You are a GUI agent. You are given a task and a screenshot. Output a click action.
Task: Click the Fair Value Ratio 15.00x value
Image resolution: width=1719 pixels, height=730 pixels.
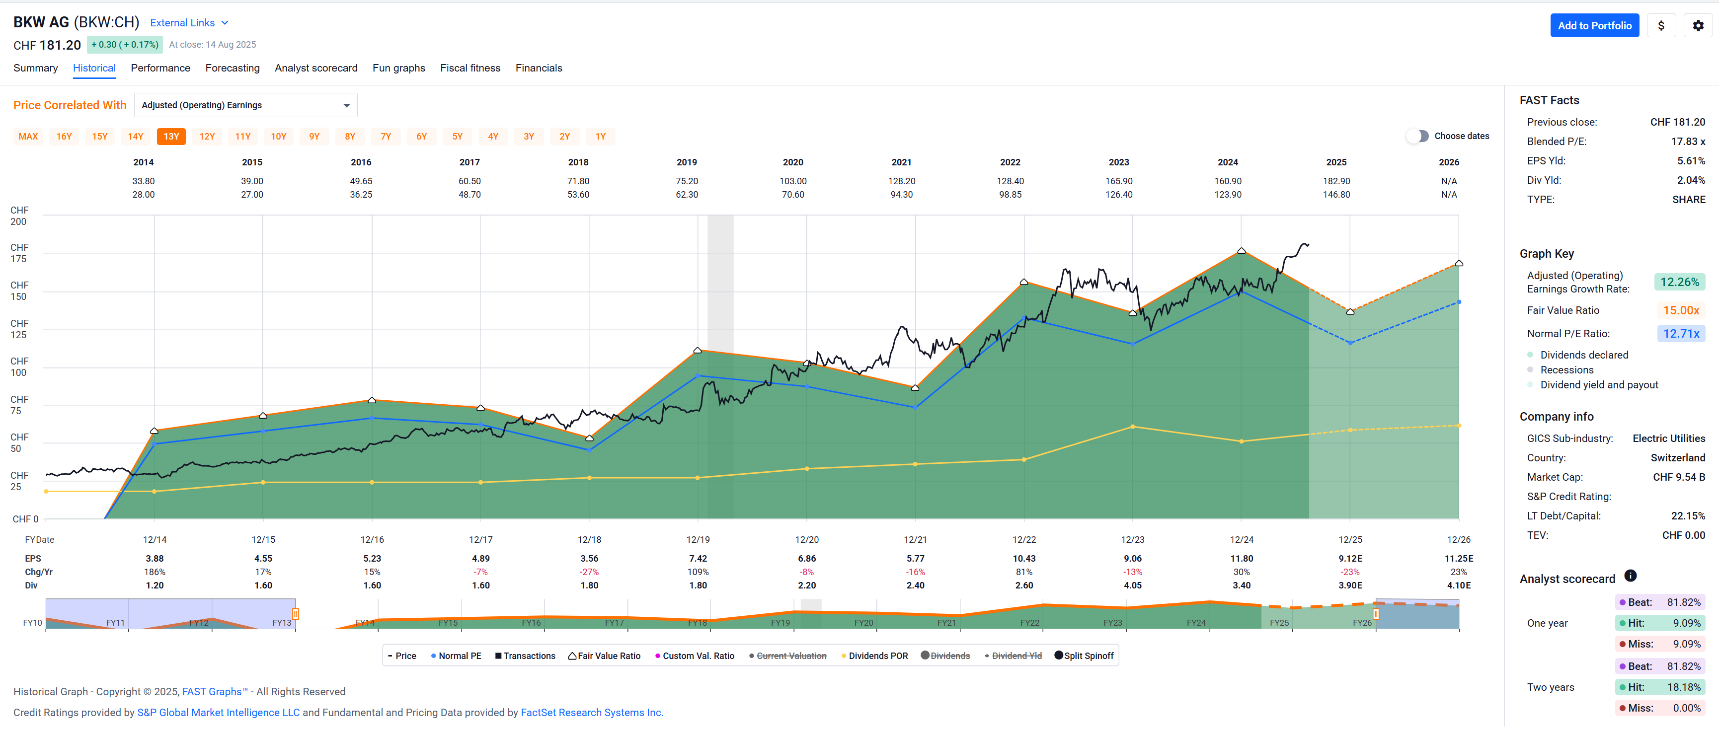[1680, 310]
